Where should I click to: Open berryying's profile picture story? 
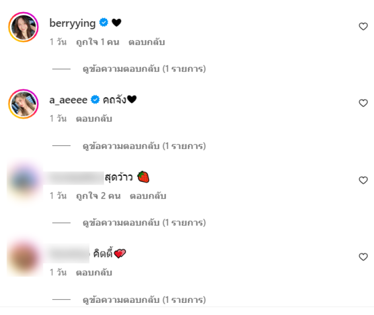pyautogui.click(x=23, y=27)
